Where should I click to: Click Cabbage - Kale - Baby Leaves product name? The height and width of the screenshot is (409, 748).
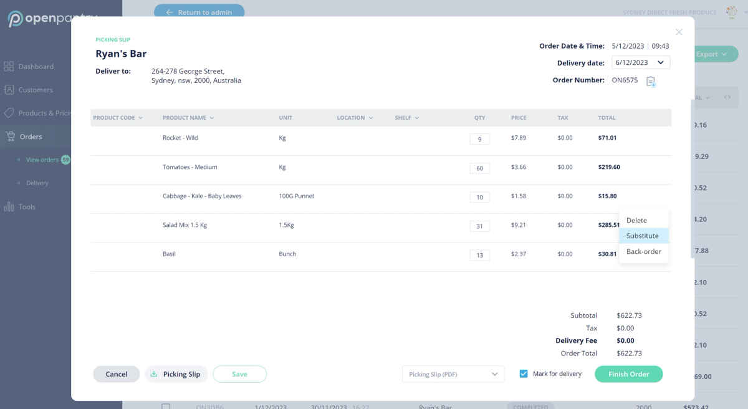point(202,196)
